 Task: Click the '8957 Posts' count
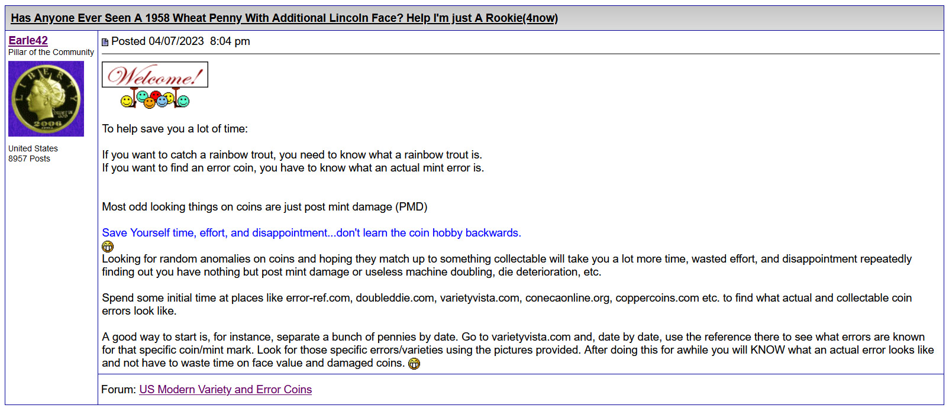pyautogui.click(x=29, y=158)
